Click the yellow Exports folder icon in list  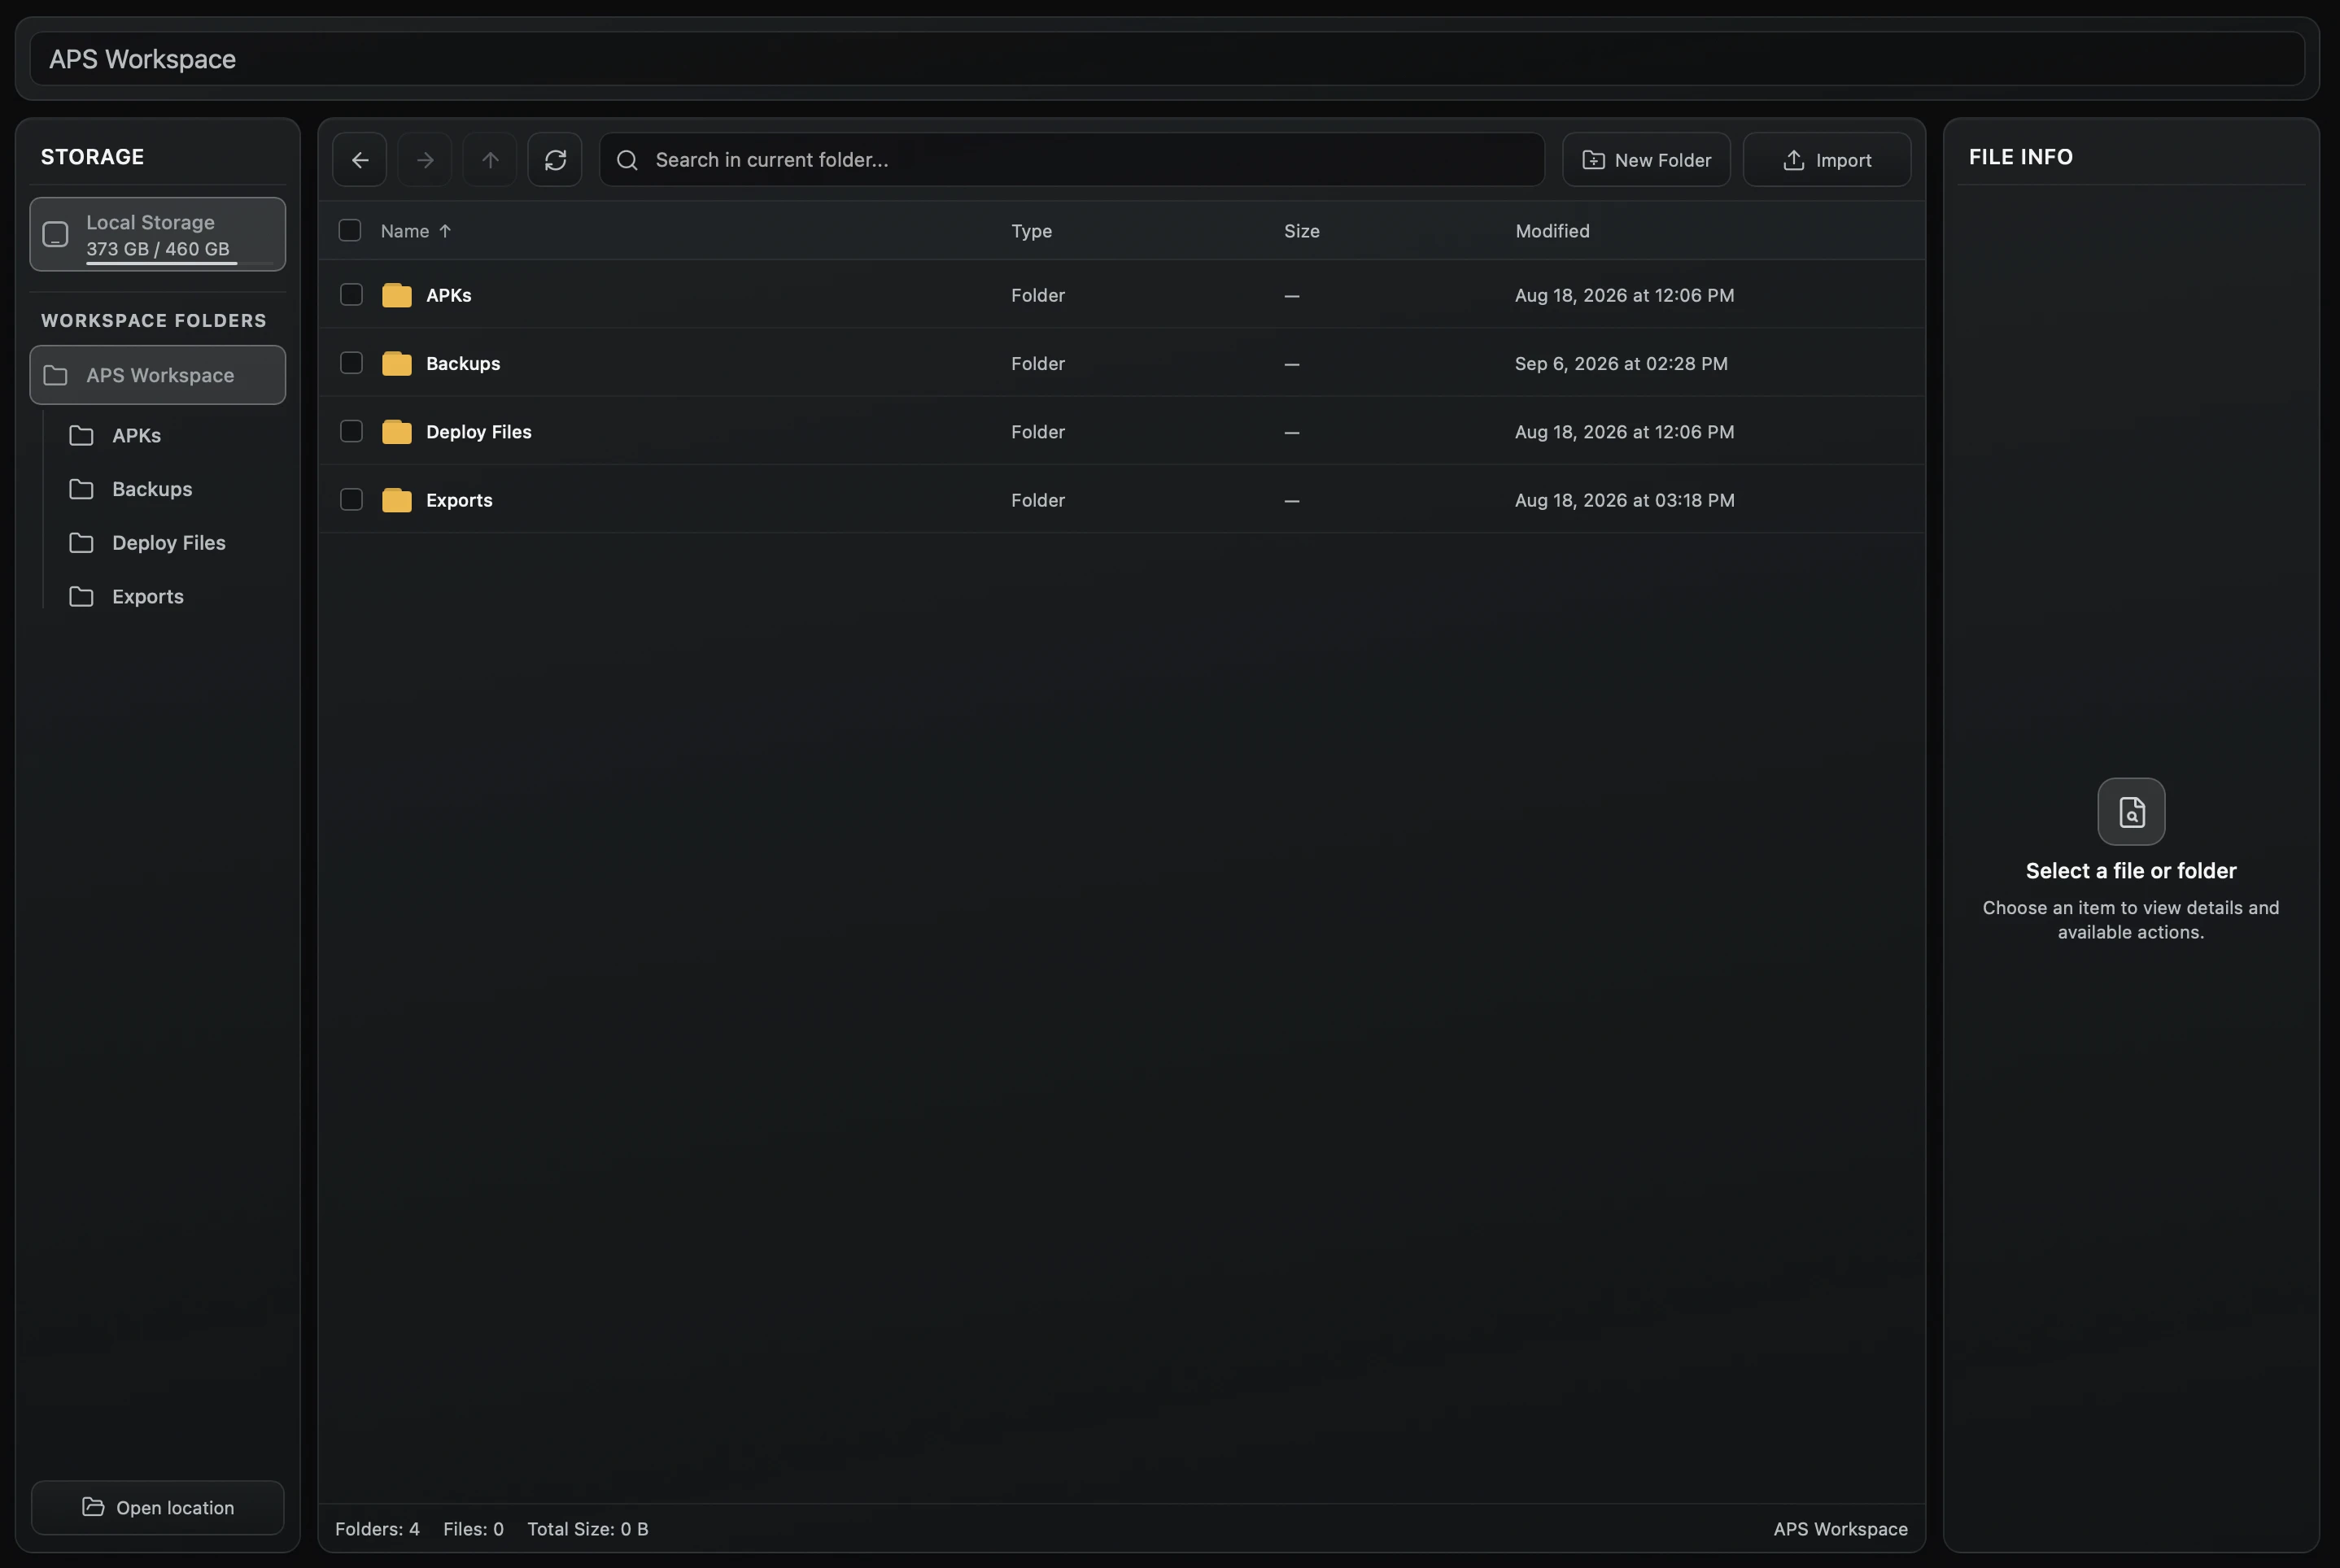[397, 500]
